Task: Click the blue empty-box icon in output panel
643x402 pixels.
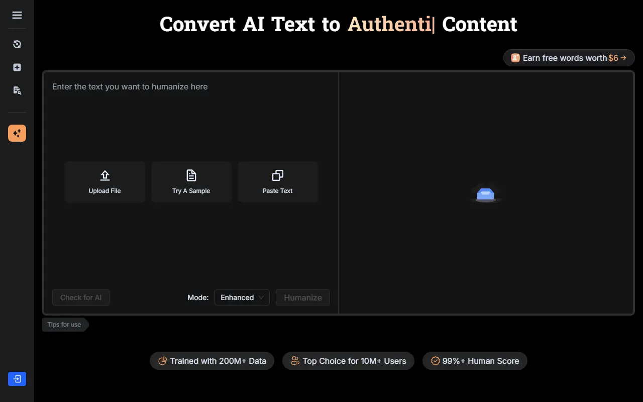Action: [x=486, y=193]
